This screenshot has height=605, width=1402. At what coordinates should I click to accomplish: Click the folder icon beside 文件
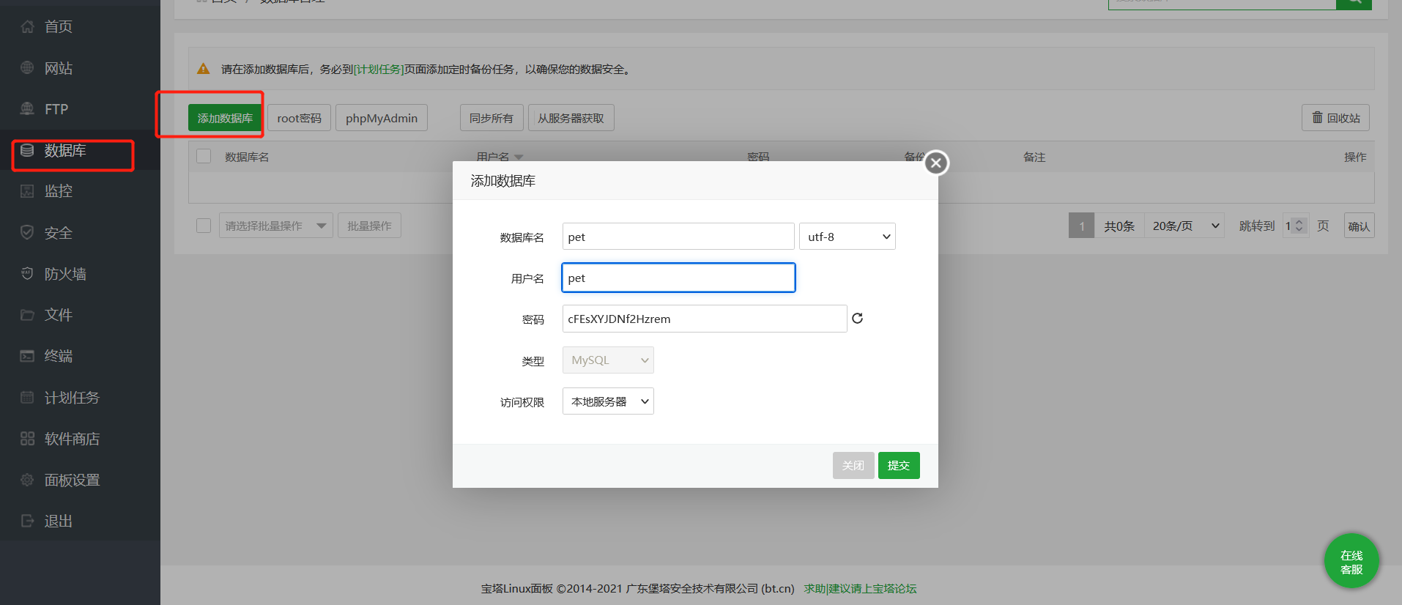27,315
